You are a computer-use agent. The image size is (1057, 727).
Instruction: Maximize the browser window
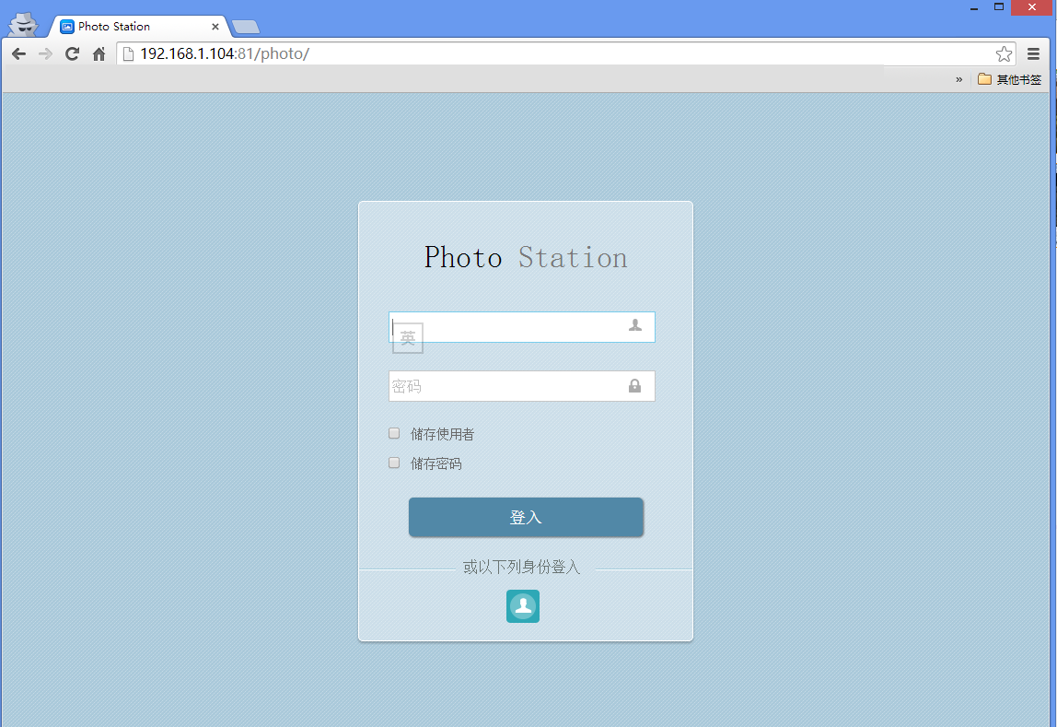coord(999,7)
